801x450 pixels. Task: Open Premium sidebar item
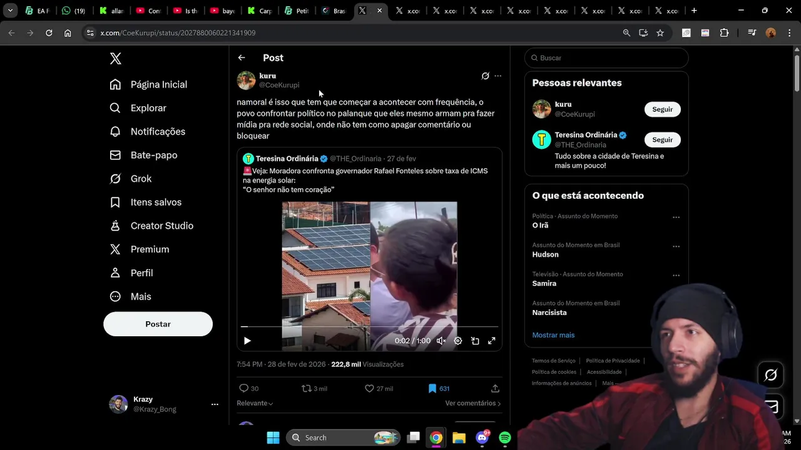(139, 249)
